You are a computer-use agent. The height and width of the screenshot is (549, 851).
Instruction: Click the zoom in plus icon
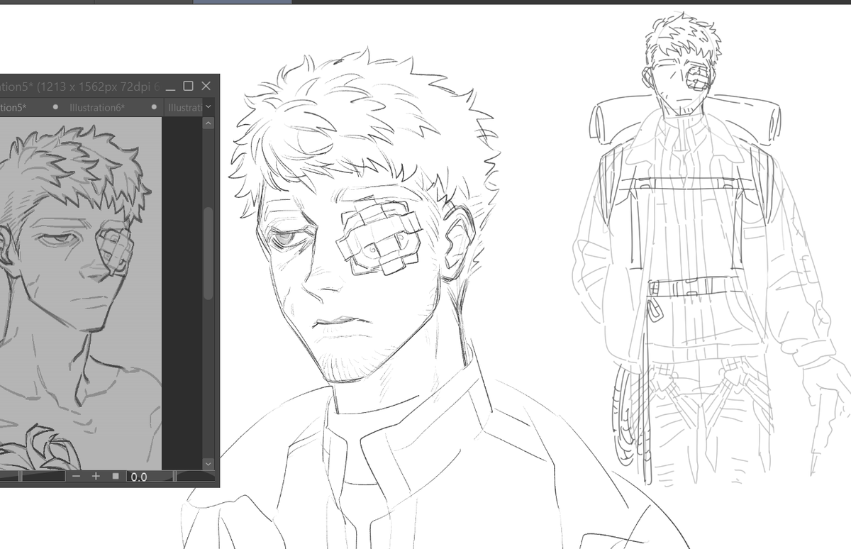96,476
